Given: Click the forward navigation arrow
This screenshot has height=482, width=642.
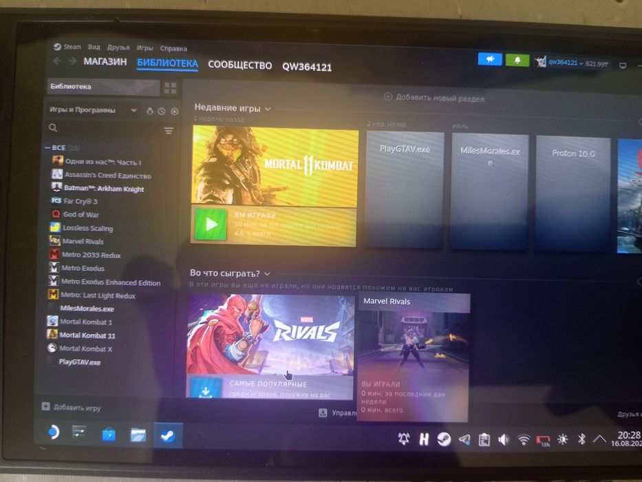Looking at the screenshot, I should pyautogui.click(x=72, y=61).
